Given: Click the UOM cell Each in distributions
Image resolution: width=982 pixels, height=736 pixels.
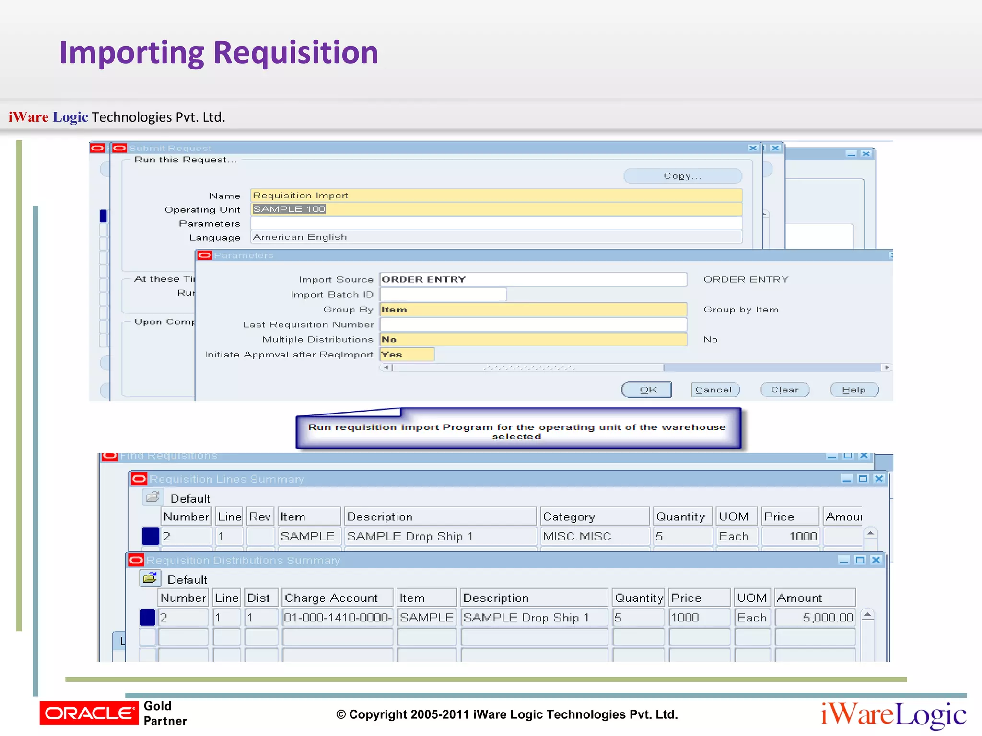Looking at the screenshot, I should point(752,618).
